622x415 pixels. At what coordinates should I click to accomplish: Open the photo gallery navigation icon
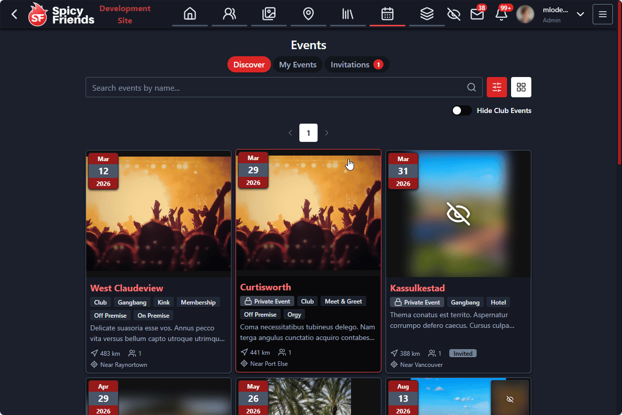click(x=269, y=14)
